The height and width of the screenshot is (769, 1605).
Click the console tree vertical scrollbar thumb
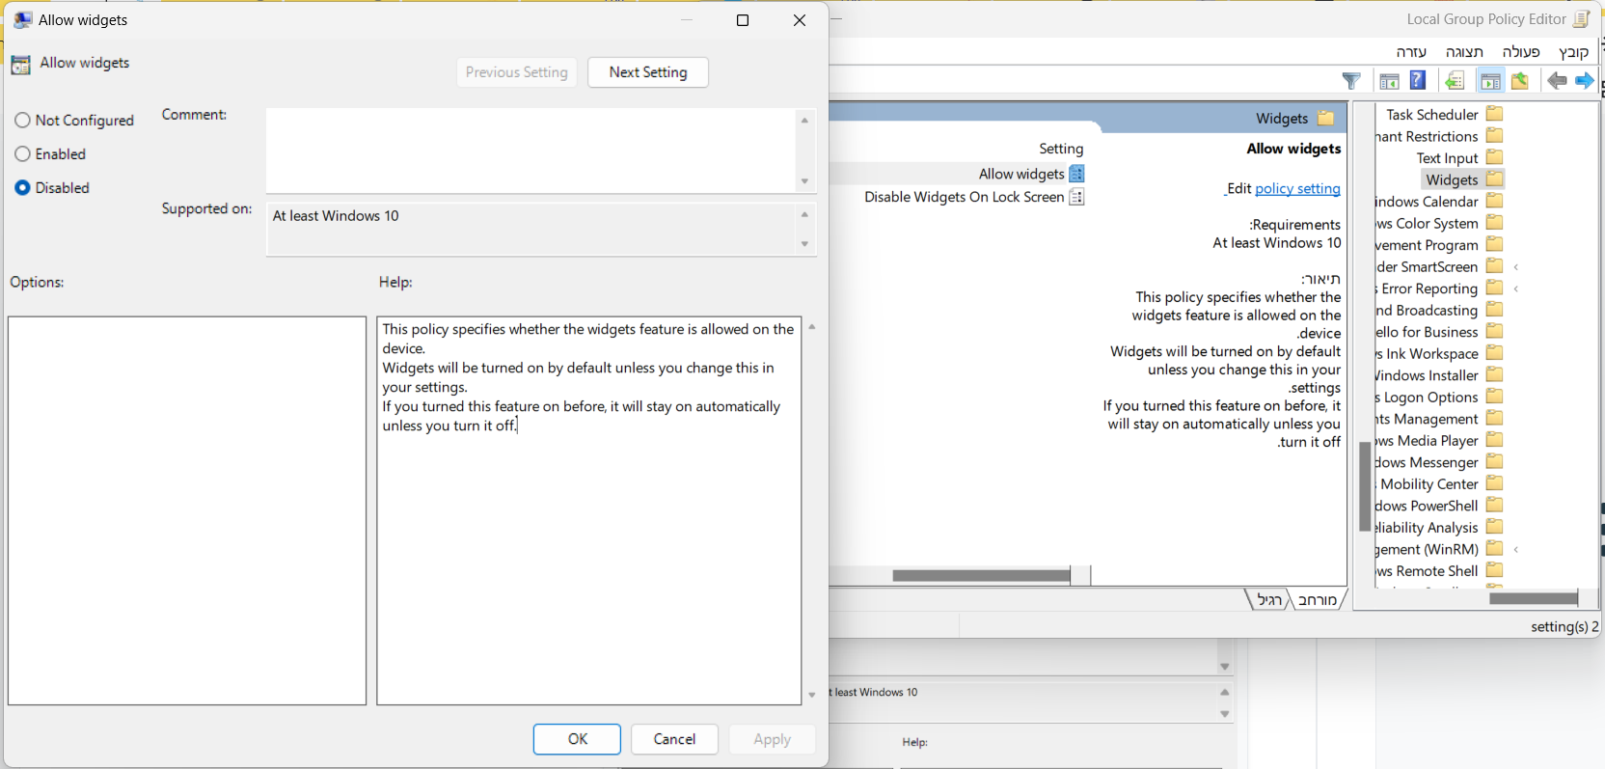(1365, 486)
